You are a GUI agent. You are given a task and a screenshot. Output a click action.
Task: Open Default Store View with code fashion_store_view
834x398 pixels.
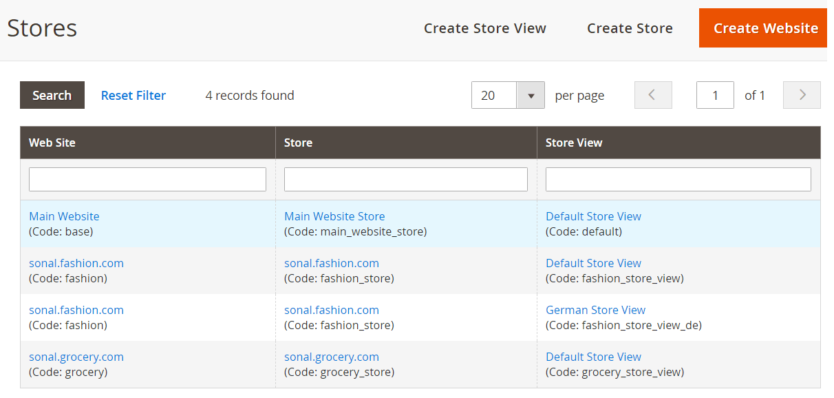pos(593,263)
